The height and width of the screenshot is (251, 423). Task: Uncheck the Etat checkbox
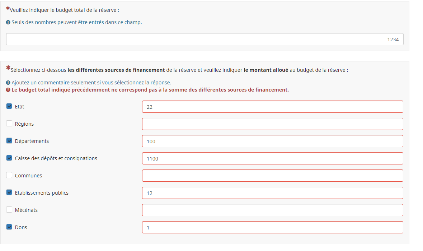pyautogui.click(x=9, y=106)
